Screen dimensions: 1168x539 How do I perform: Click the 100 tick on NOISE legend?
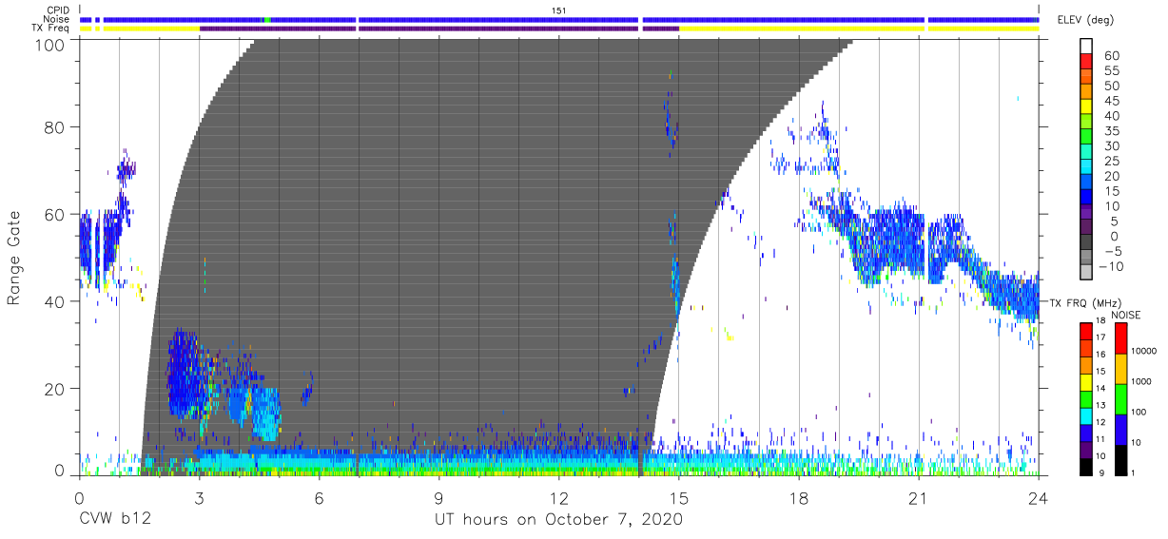1139,413
